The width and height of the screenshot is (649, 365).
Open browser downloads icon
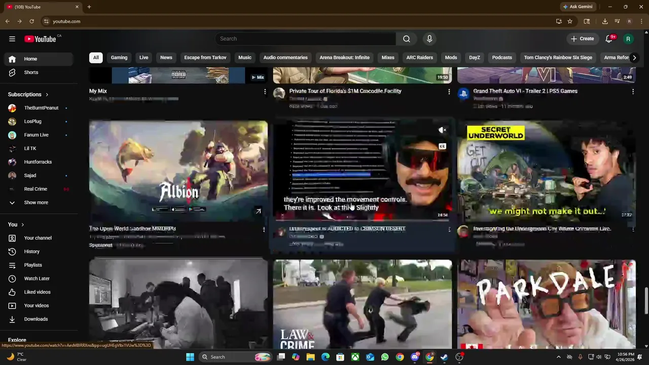605,21
